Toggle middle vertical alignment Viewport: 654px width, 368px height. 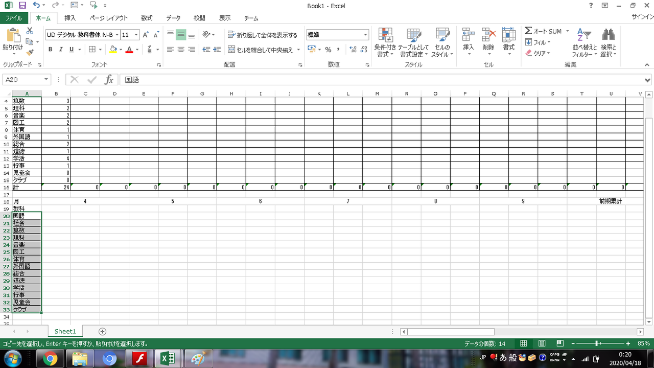[181, 35]
